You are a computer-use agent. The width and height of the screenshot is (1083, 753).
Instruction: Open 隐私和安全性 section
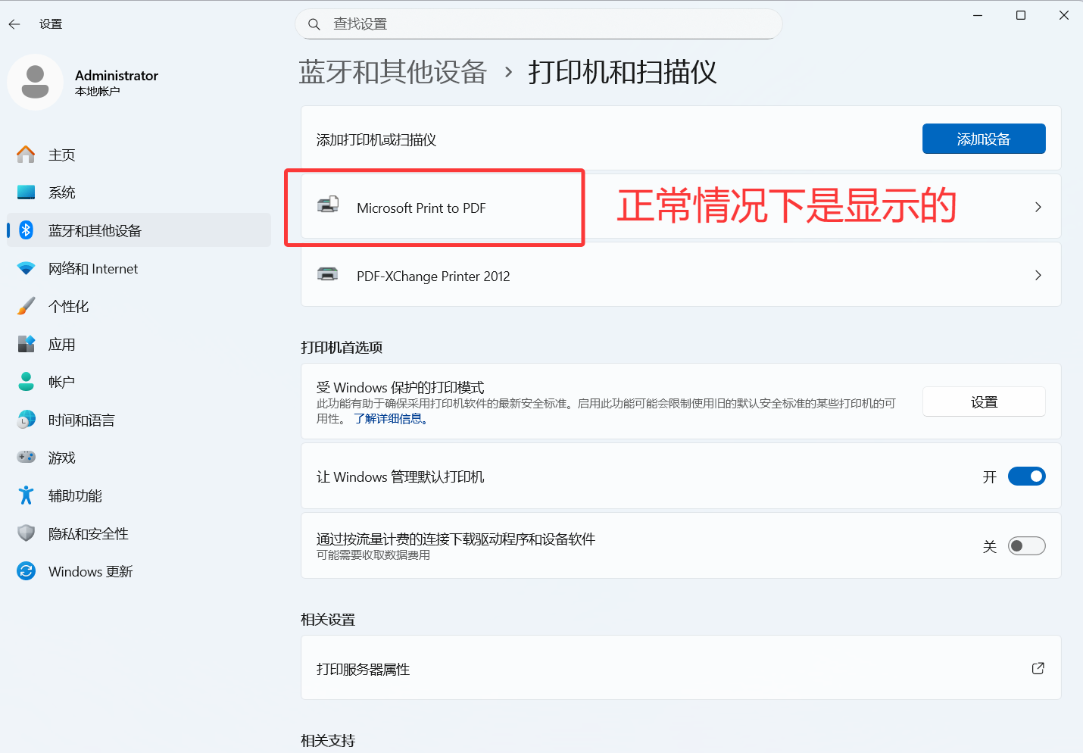[x=139, y=533]
